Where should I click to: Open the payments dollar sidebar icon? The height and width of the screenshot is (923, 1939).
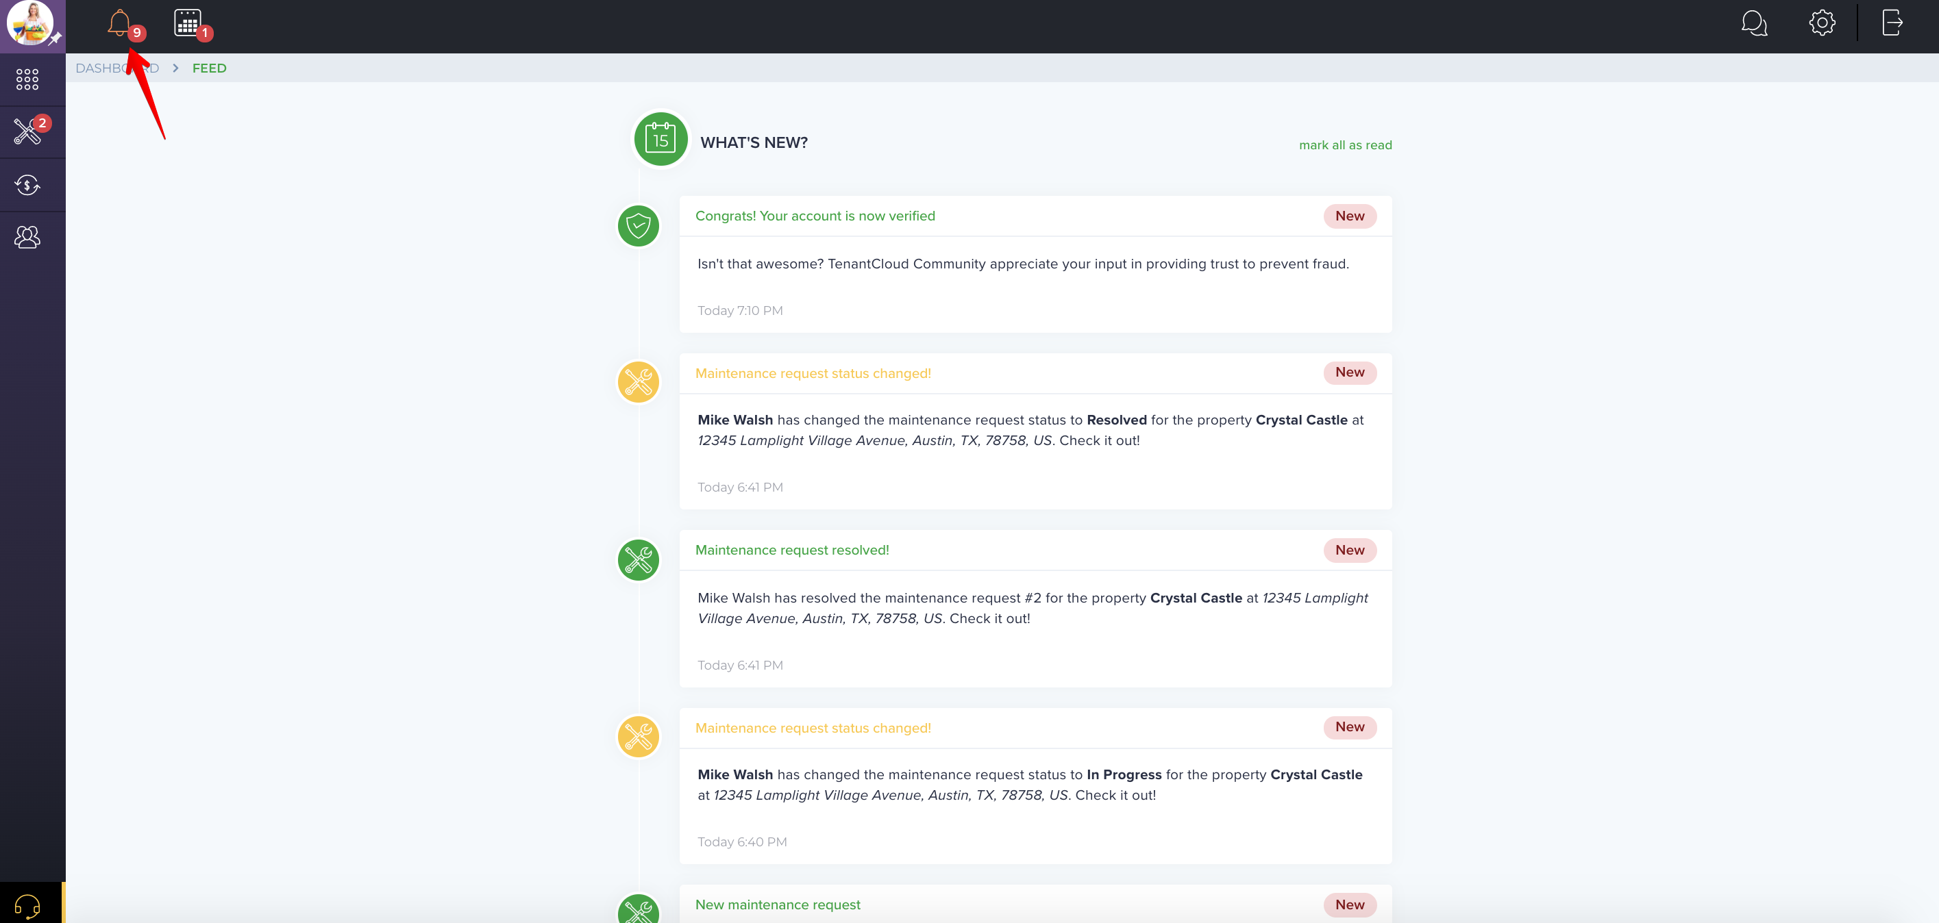[x=27, y=184]
